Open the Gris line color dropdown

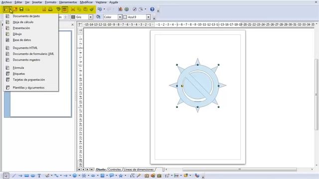point(91,17)
